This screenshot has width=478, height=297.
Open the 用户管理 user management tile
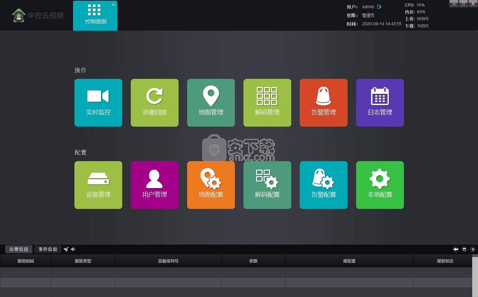(x=155, y=185)
